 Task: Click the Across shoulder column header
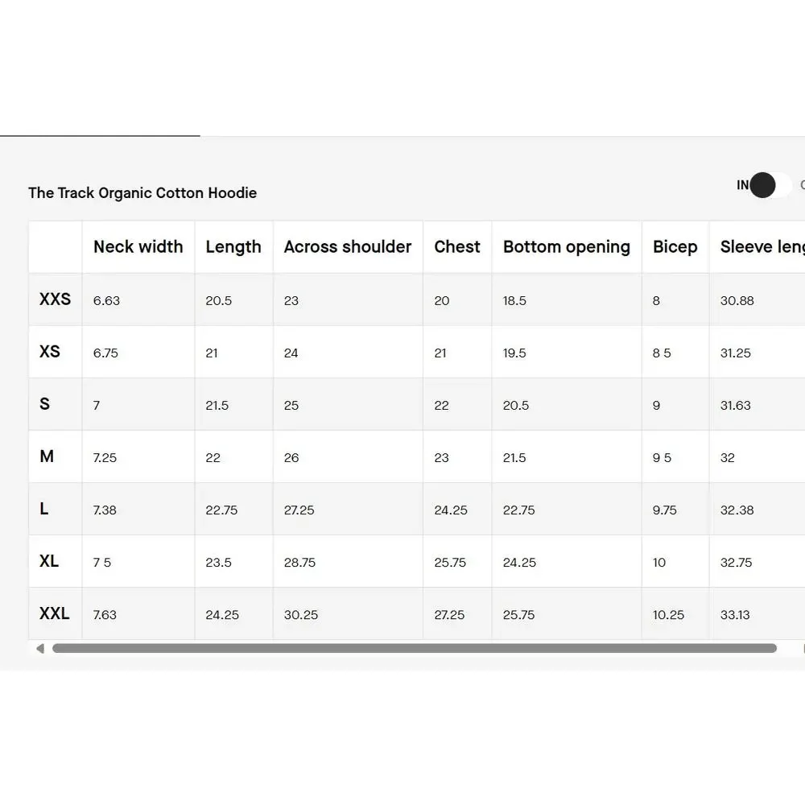(348, 247)
